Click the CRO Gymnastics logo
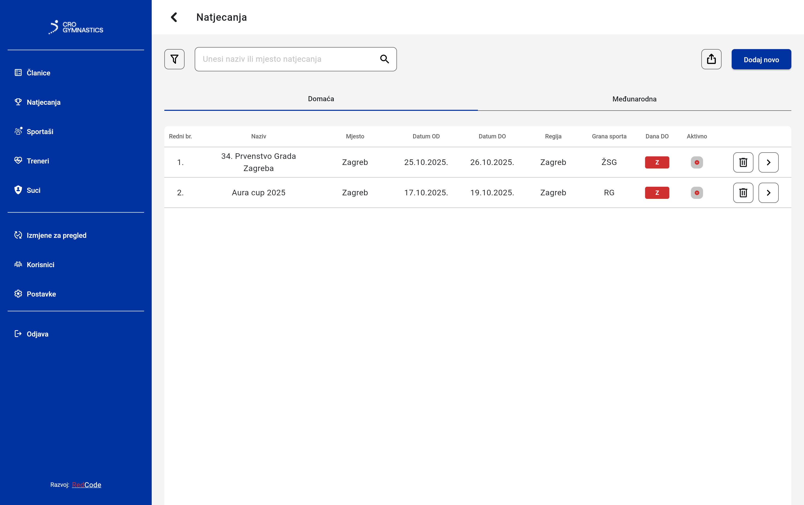Image resolution: width=804 pixels, height=505 pixels. point(76,27)
